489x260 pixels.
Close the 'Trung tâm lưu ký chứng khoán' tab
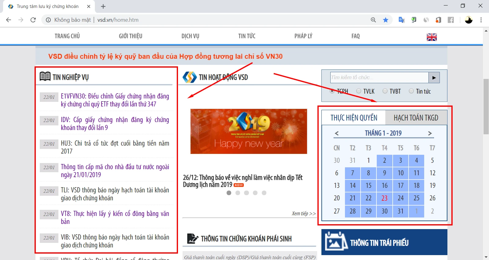pyautogui.click(x=89, y=6)
